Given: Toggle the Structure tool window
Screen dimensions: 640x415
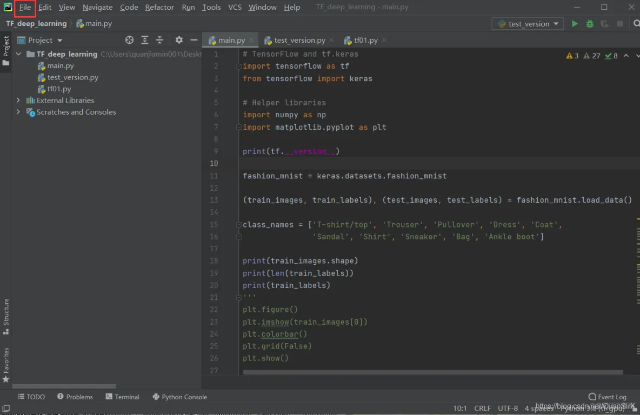Looking at the screenshot, I should click(x=6, y=316).
